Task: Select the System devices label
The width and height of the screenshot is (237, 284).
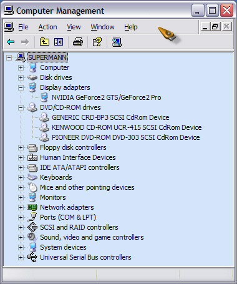Action: tap(63, 247)
